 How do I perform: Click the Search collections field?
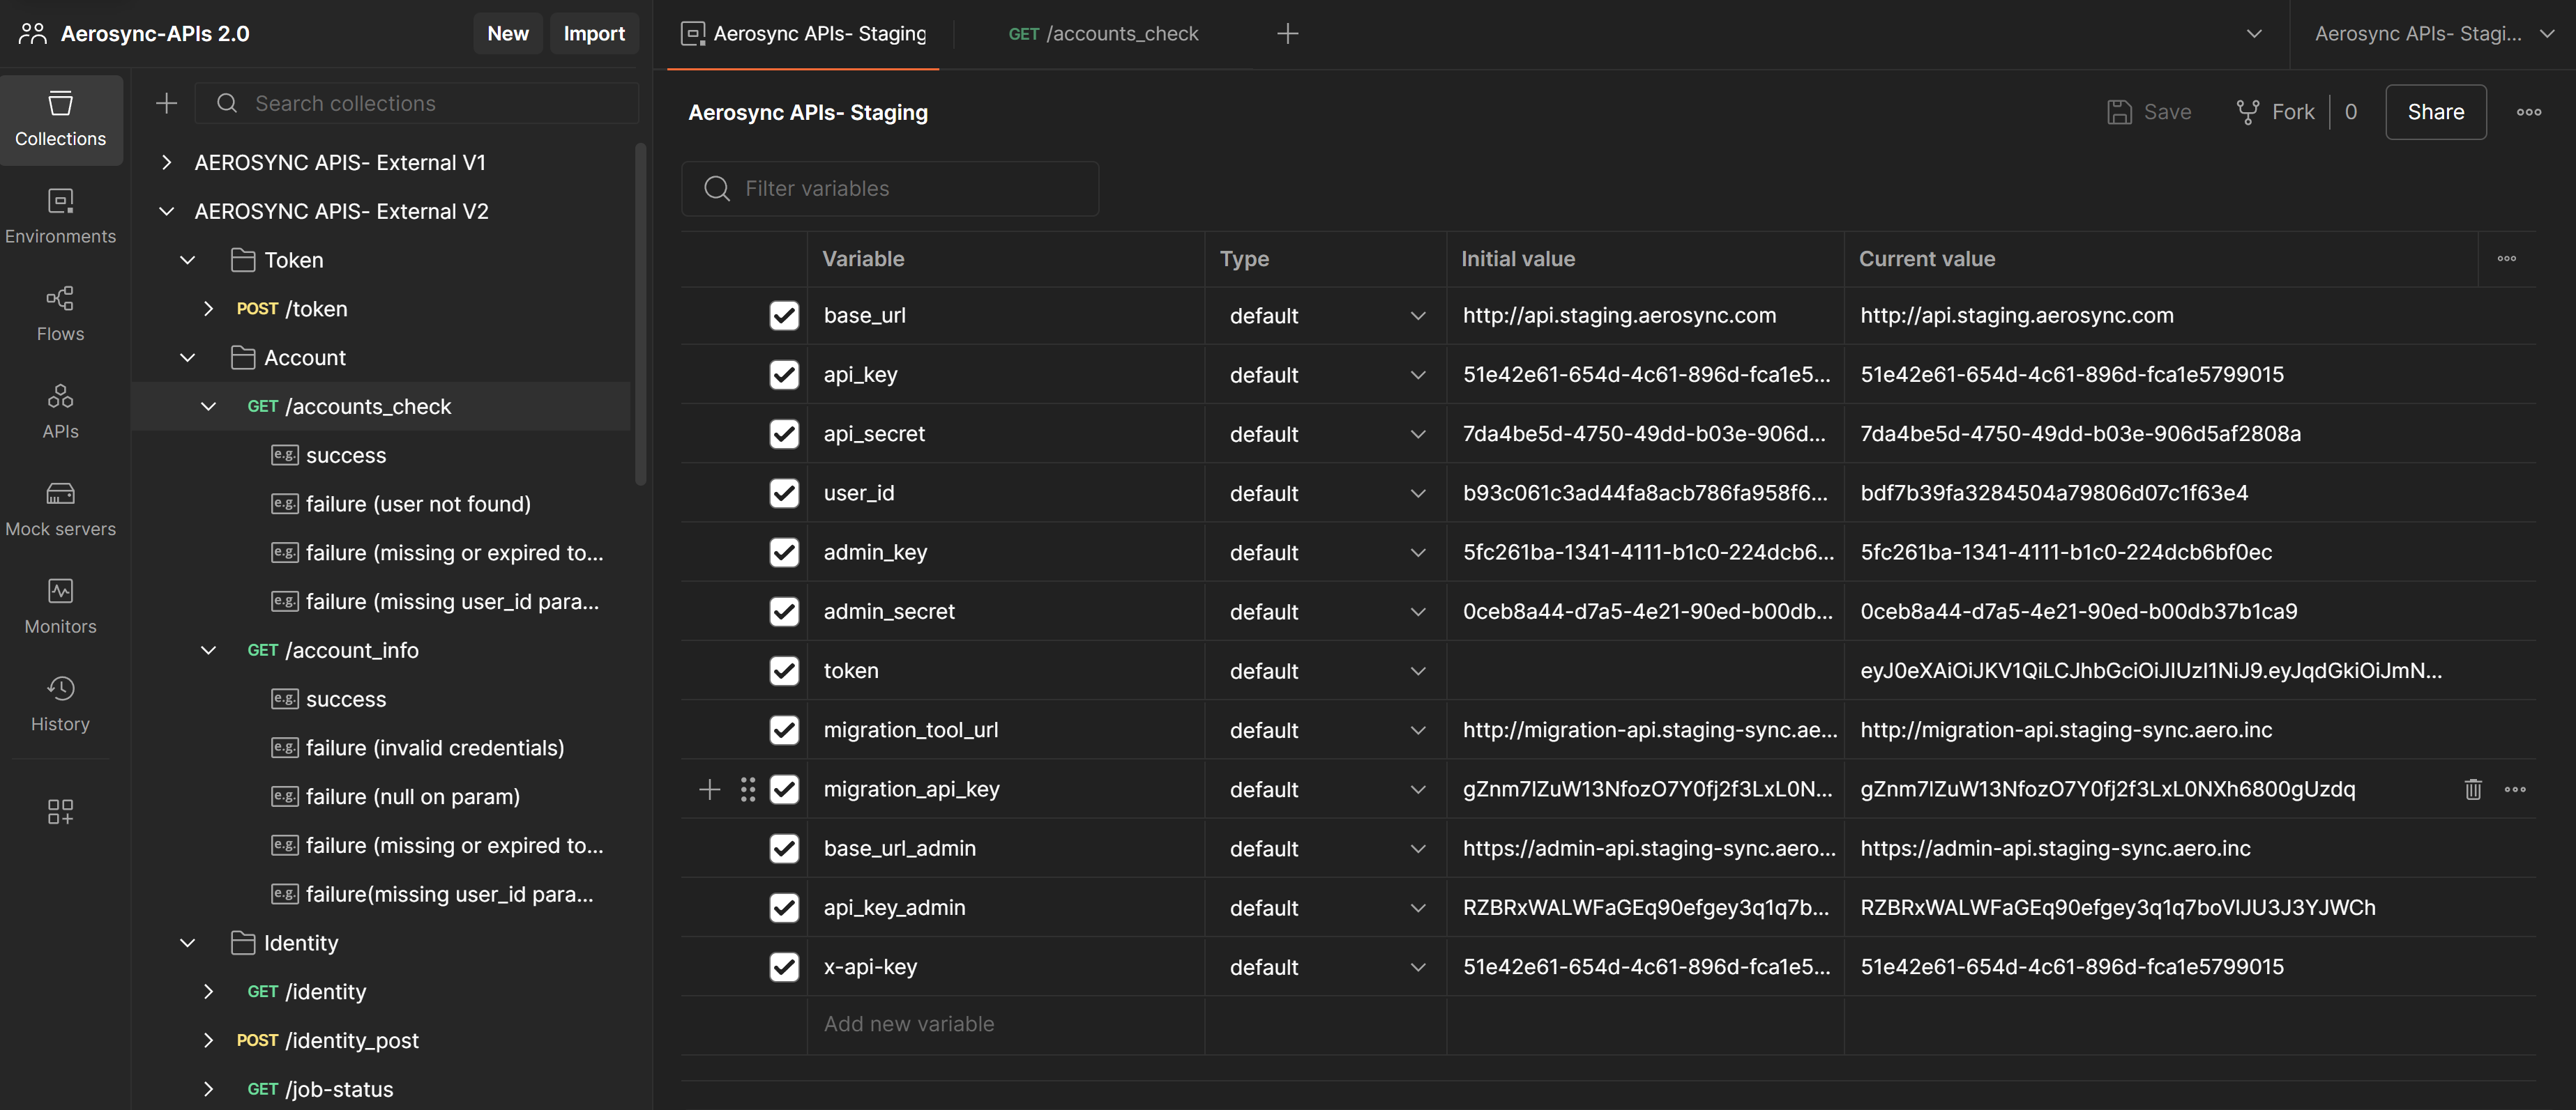[x=417, y=103]
